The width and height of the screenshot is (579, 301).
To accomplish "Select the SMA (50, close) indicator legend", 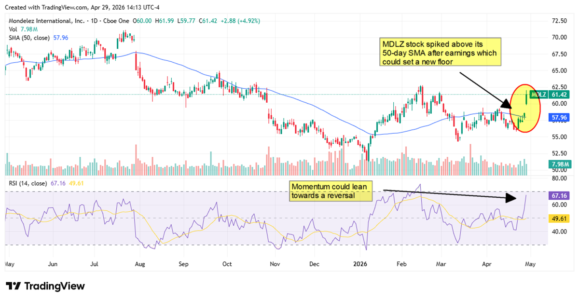I will (x=39, y=37).
